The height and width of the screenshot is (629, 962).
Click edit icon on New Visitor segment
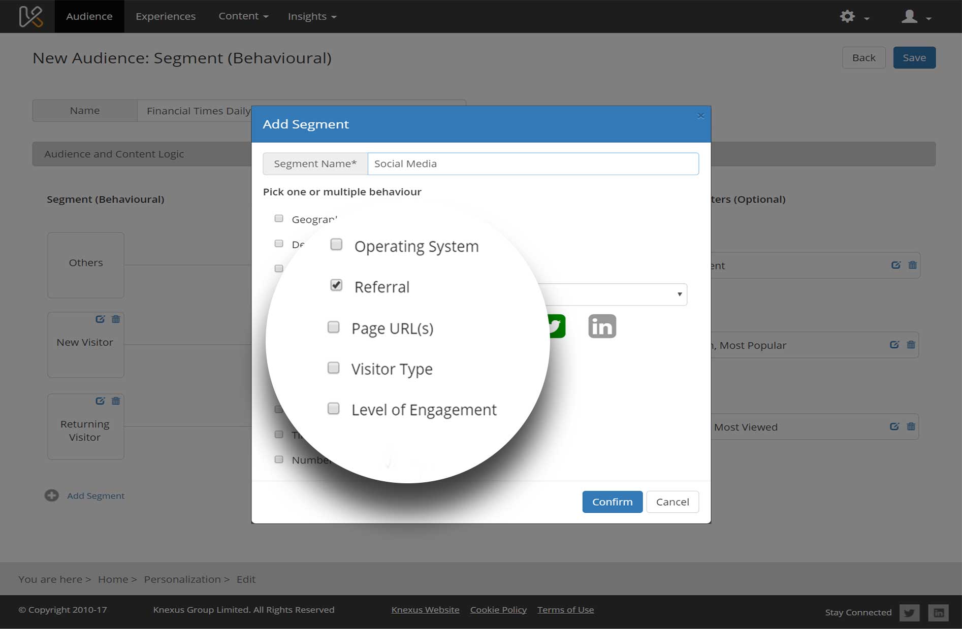[100, 319]
